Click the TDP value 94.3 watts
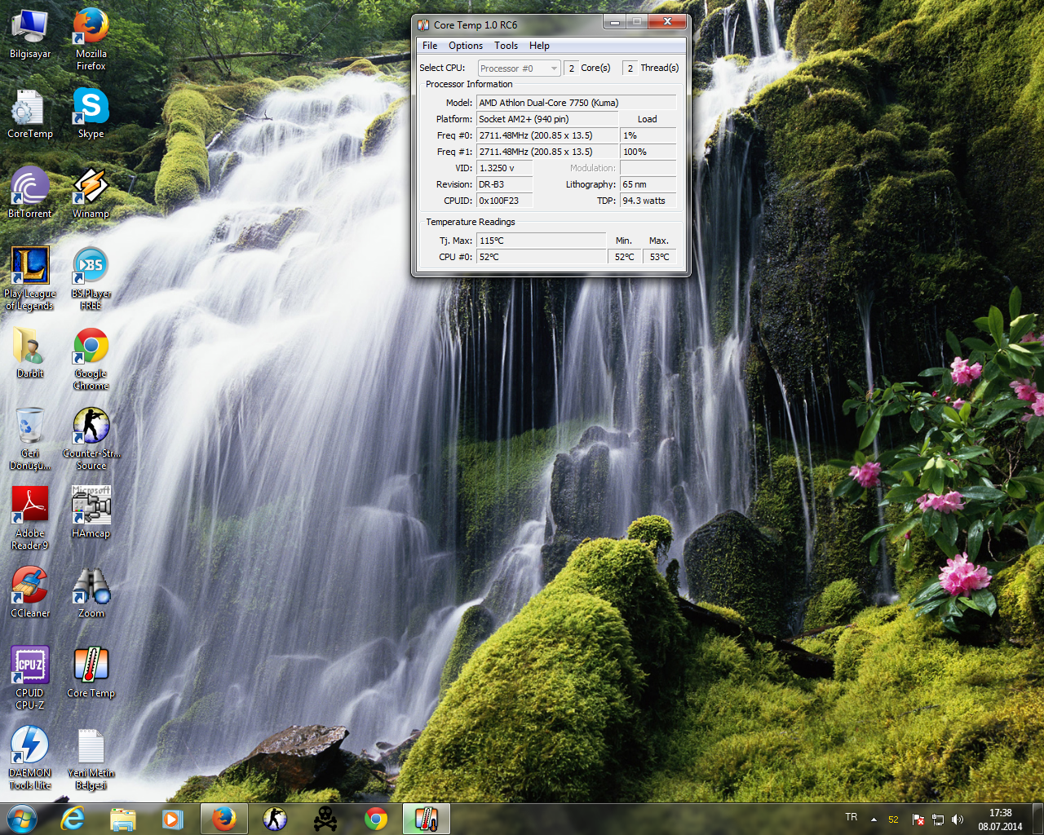1044x835 pixels. click(648, 201)
